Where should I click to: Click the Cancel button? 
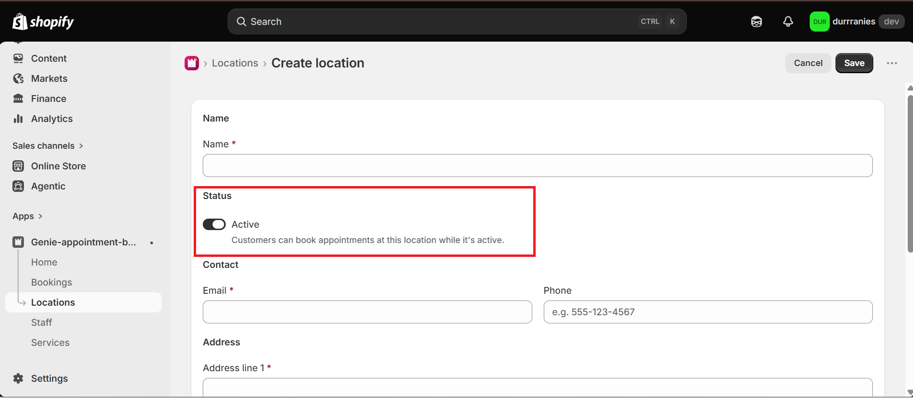808,63
